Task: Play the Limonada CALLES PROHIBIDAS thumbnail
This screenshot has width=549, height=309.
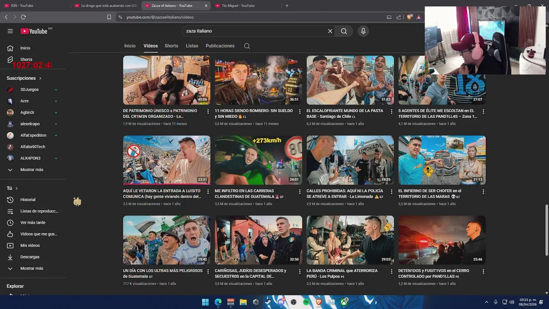Action: (350, 160)
